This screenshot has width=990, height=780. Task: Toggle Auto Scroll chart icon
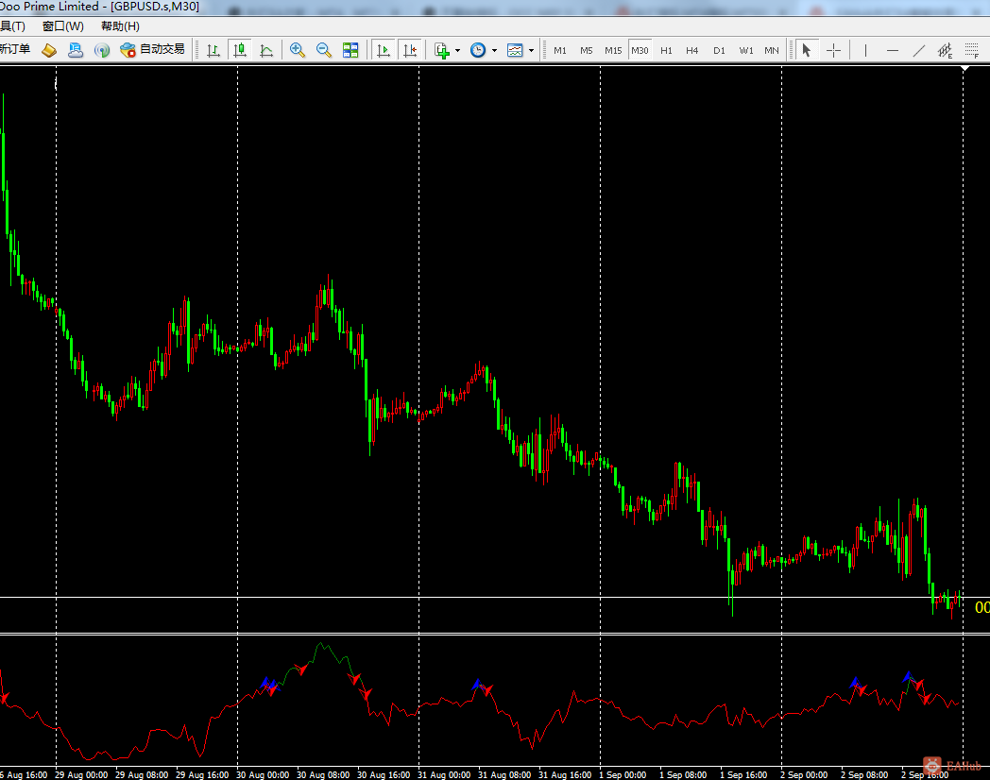click(384, 50)
